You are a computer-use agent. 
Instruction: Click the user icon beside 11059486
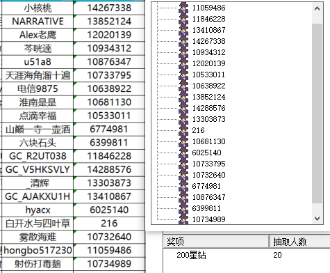(x=183, y=8)
